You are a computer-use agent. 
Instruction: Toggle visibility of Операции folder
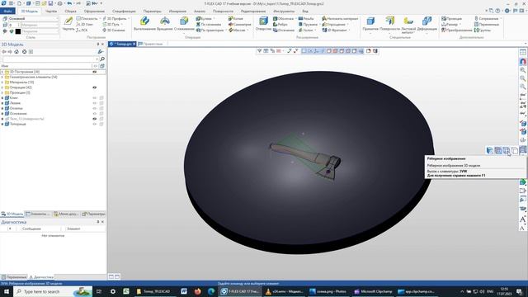(95, 87)
